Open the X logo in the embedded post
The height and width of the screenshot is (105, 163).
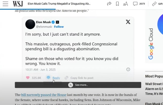point(128,22)
